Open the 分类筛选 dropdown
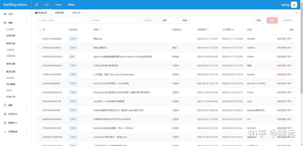This screenshot has height=146, width=303. 113,20
